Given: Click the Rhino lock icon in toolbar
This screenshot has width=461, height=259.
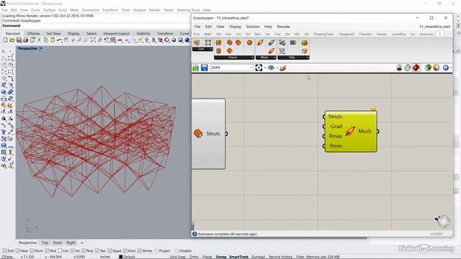Looking at the screenshot, I should 153,40.
